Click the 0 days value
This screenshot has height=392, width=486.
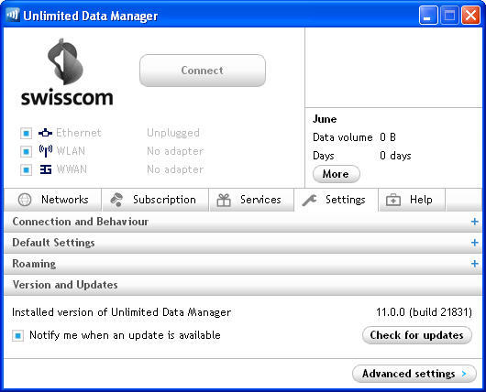click(395, 156)
